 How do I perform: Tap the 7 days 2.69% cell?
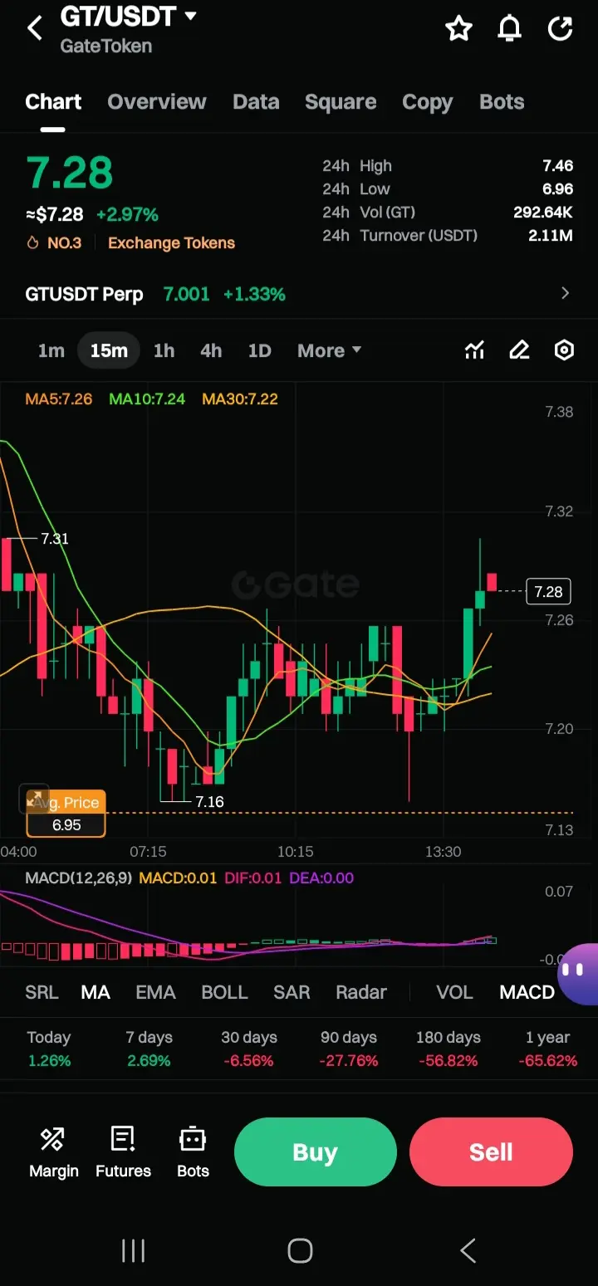click(x=149, y=1049)
